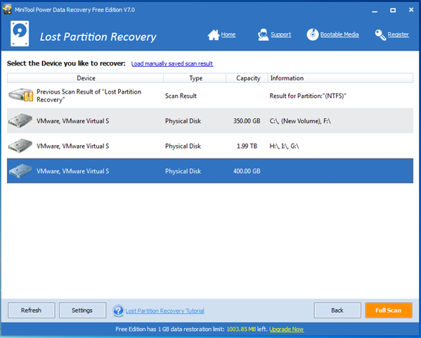
Task: Click the Information column header
Action: 340,78
